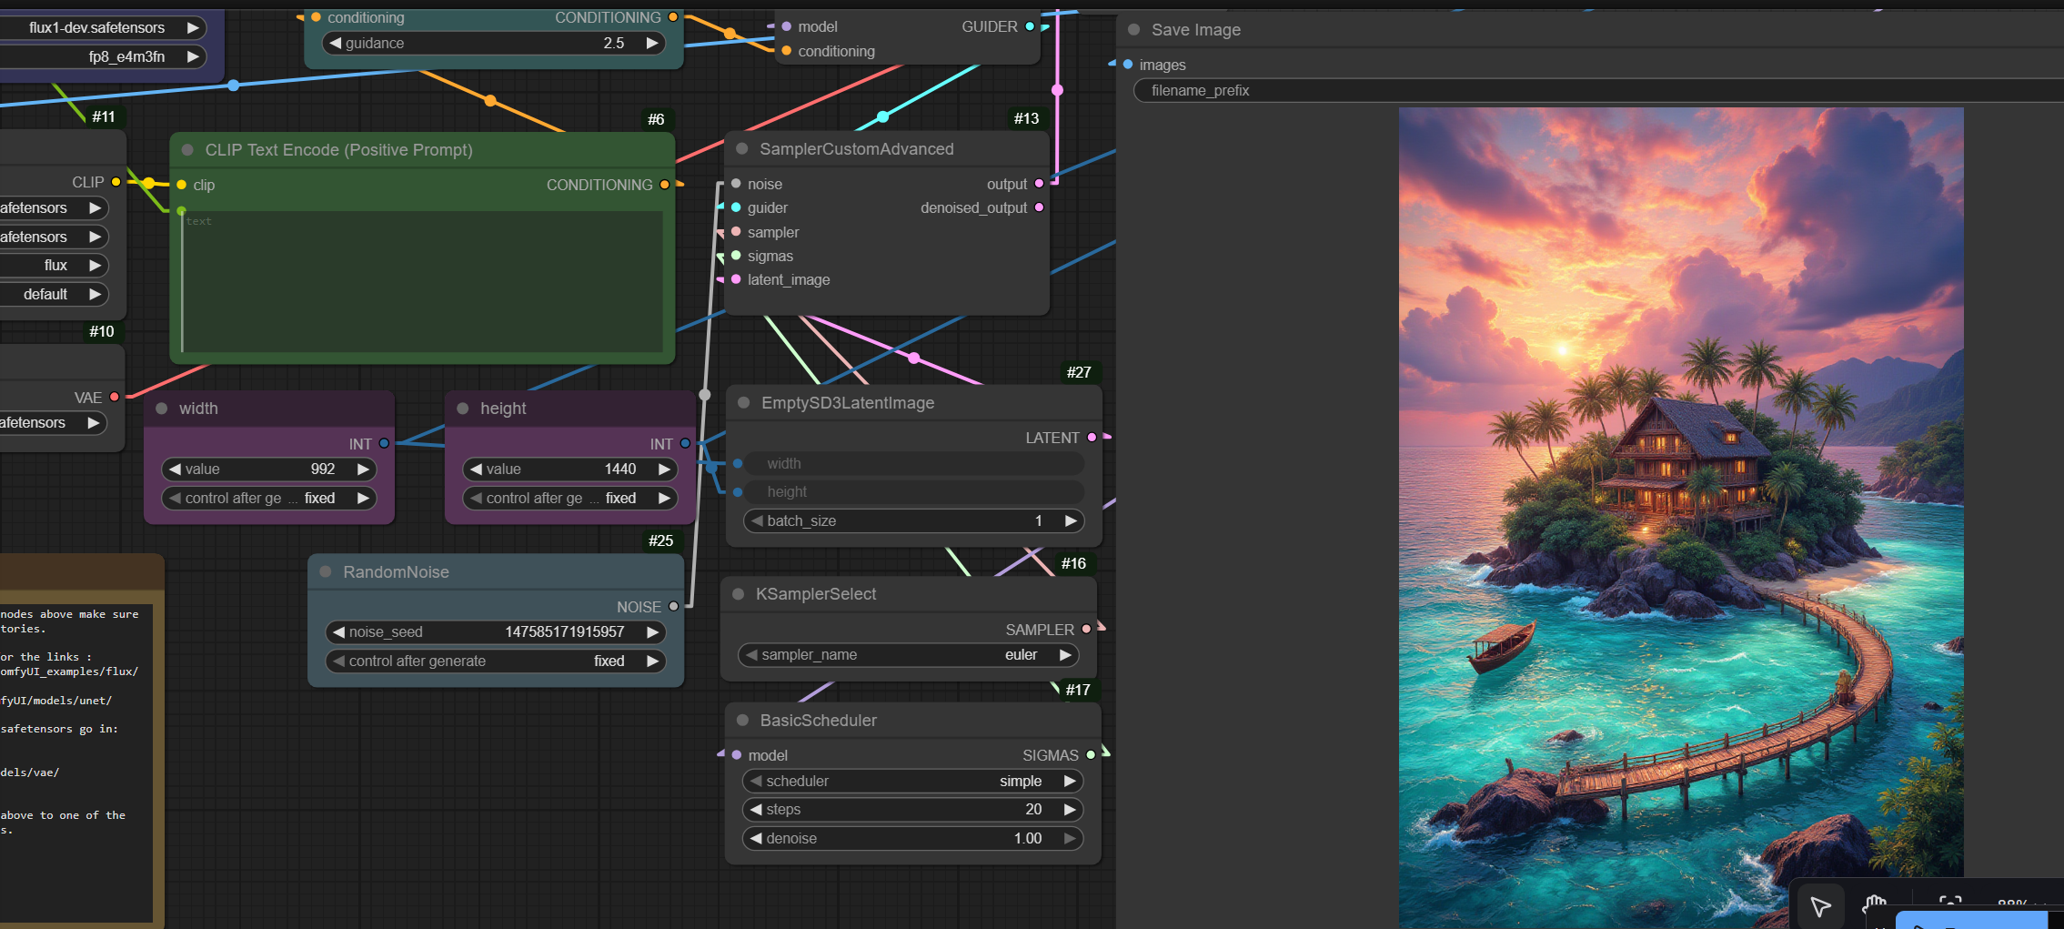Click the images input slot on Save Image
Image resolution: width=2064 pixels, height=929 pixels.
tap(1128, 65)
